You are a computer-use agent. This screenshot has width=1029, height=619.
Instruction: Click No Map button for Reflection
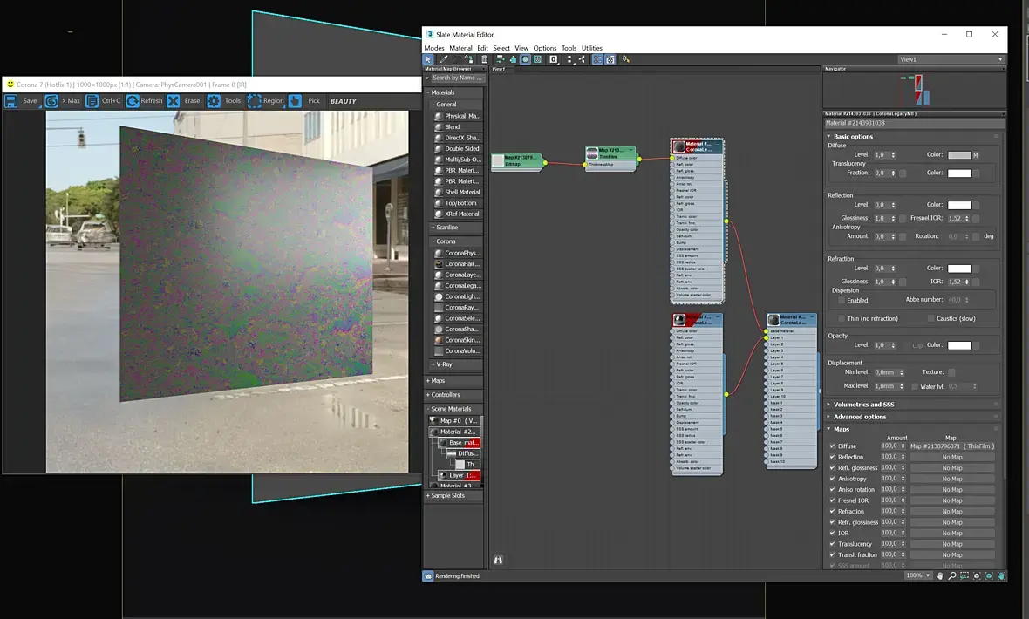click(952, 457)
